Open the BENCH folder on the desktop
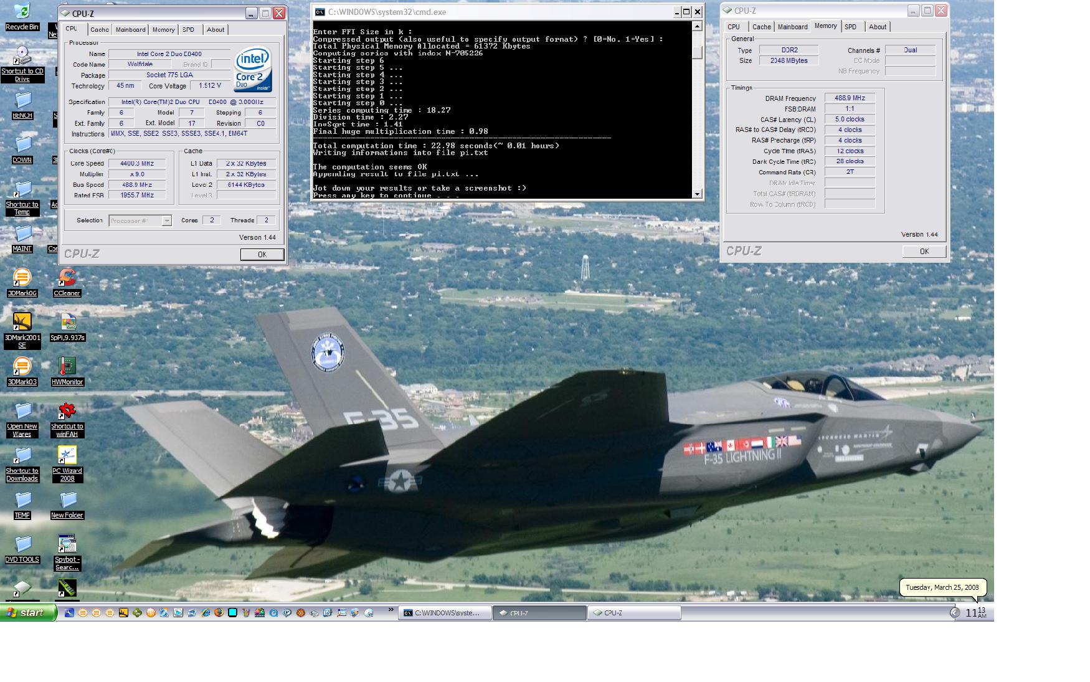This screenshot has width=1090, height=682. click(22, 106)
